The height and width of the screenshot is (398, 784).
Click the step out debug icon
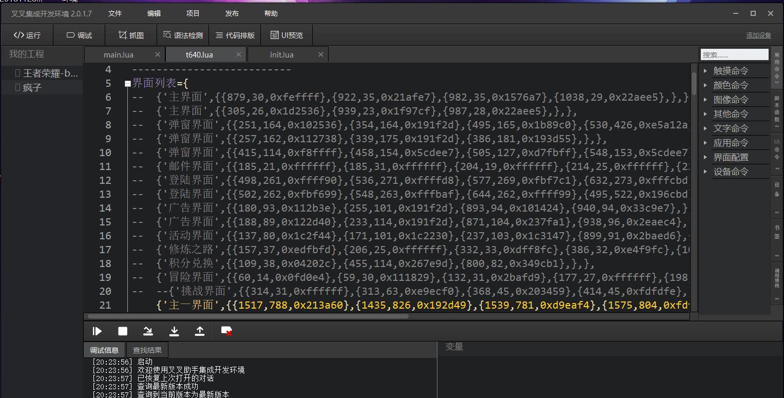200,332
